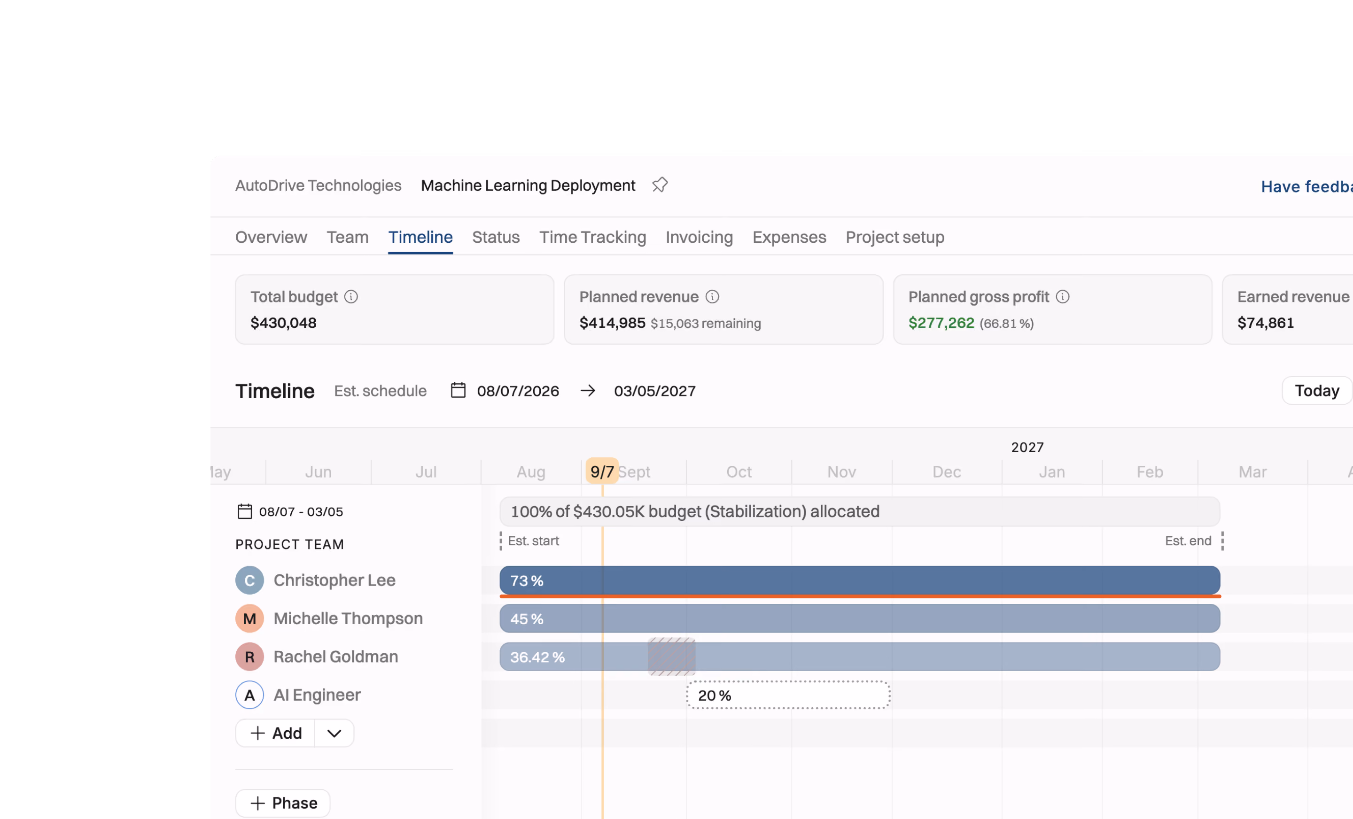Open Planned gross profit info icon
Image resolution: width=1353 pixels, height=819 pixels.
click(x=1063, y=297)
